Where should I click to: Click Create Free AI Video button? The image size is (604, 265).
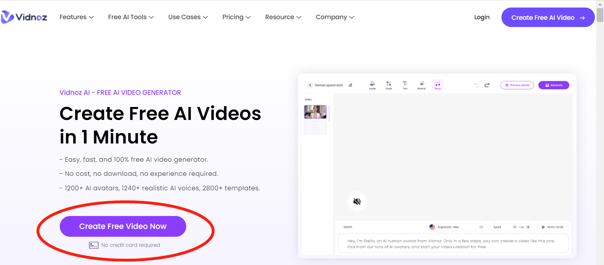(548, 17)
